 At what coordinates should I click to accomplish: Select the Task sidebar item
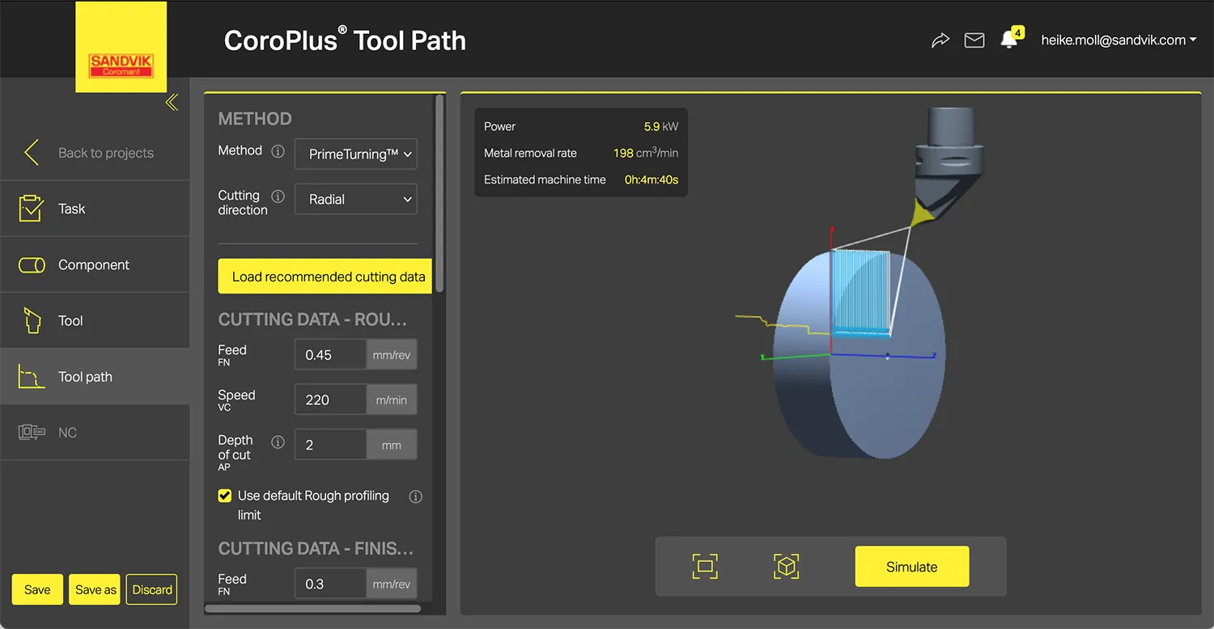(x=71, y=209)
